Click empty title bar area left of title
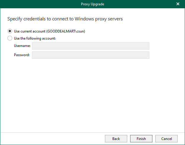Viewport: 185px width, 145px height. point(36,4)
